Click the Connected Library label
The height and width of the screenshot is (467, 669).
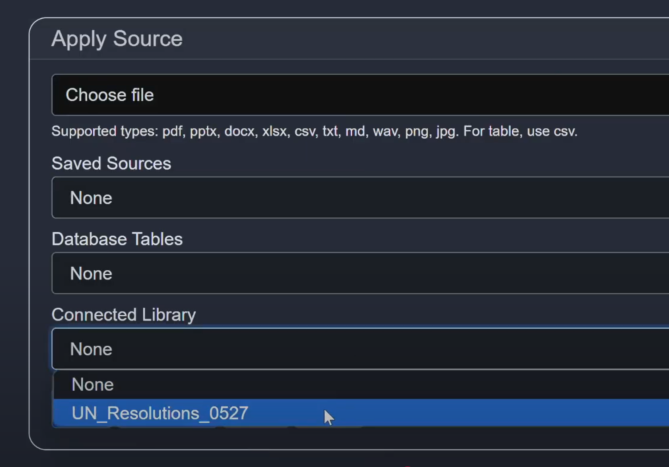click(124, 315)
